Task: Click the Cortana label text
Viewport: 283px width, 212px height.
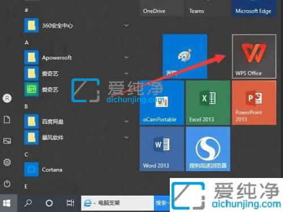Action: pyautogui.click(x=52, y=169)
